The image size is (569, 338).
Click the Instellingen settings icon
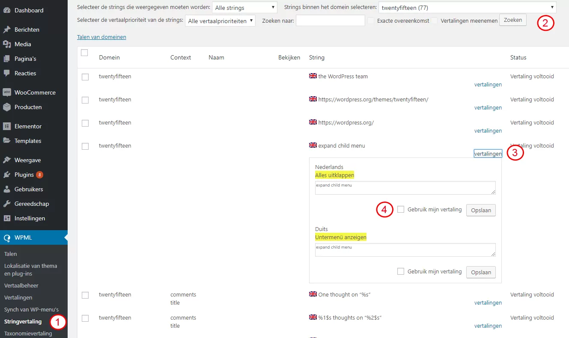coord(7,218)
